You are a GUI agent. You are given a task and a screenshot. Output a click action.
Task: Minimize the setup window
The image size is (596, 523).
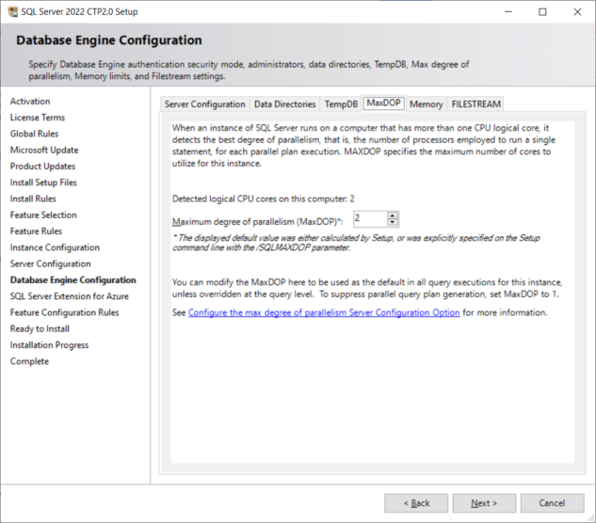508,12
